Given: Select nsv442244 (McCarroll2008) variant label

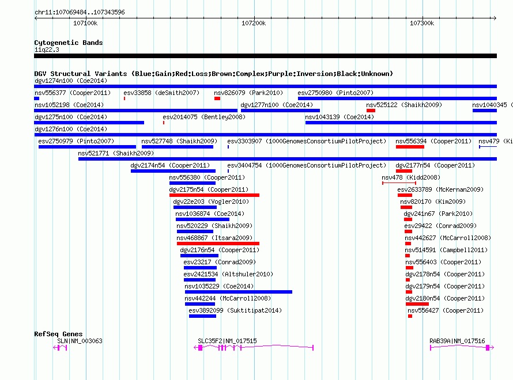Looking at the screenshot, I should [x=228, y=298].
